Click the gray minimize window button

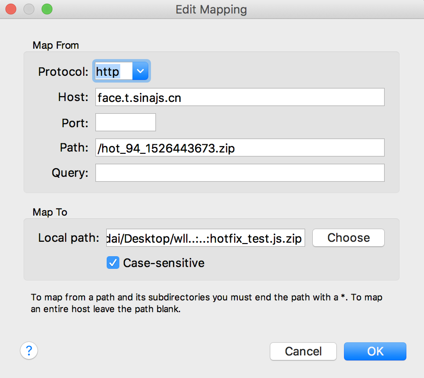pos(29,9)
